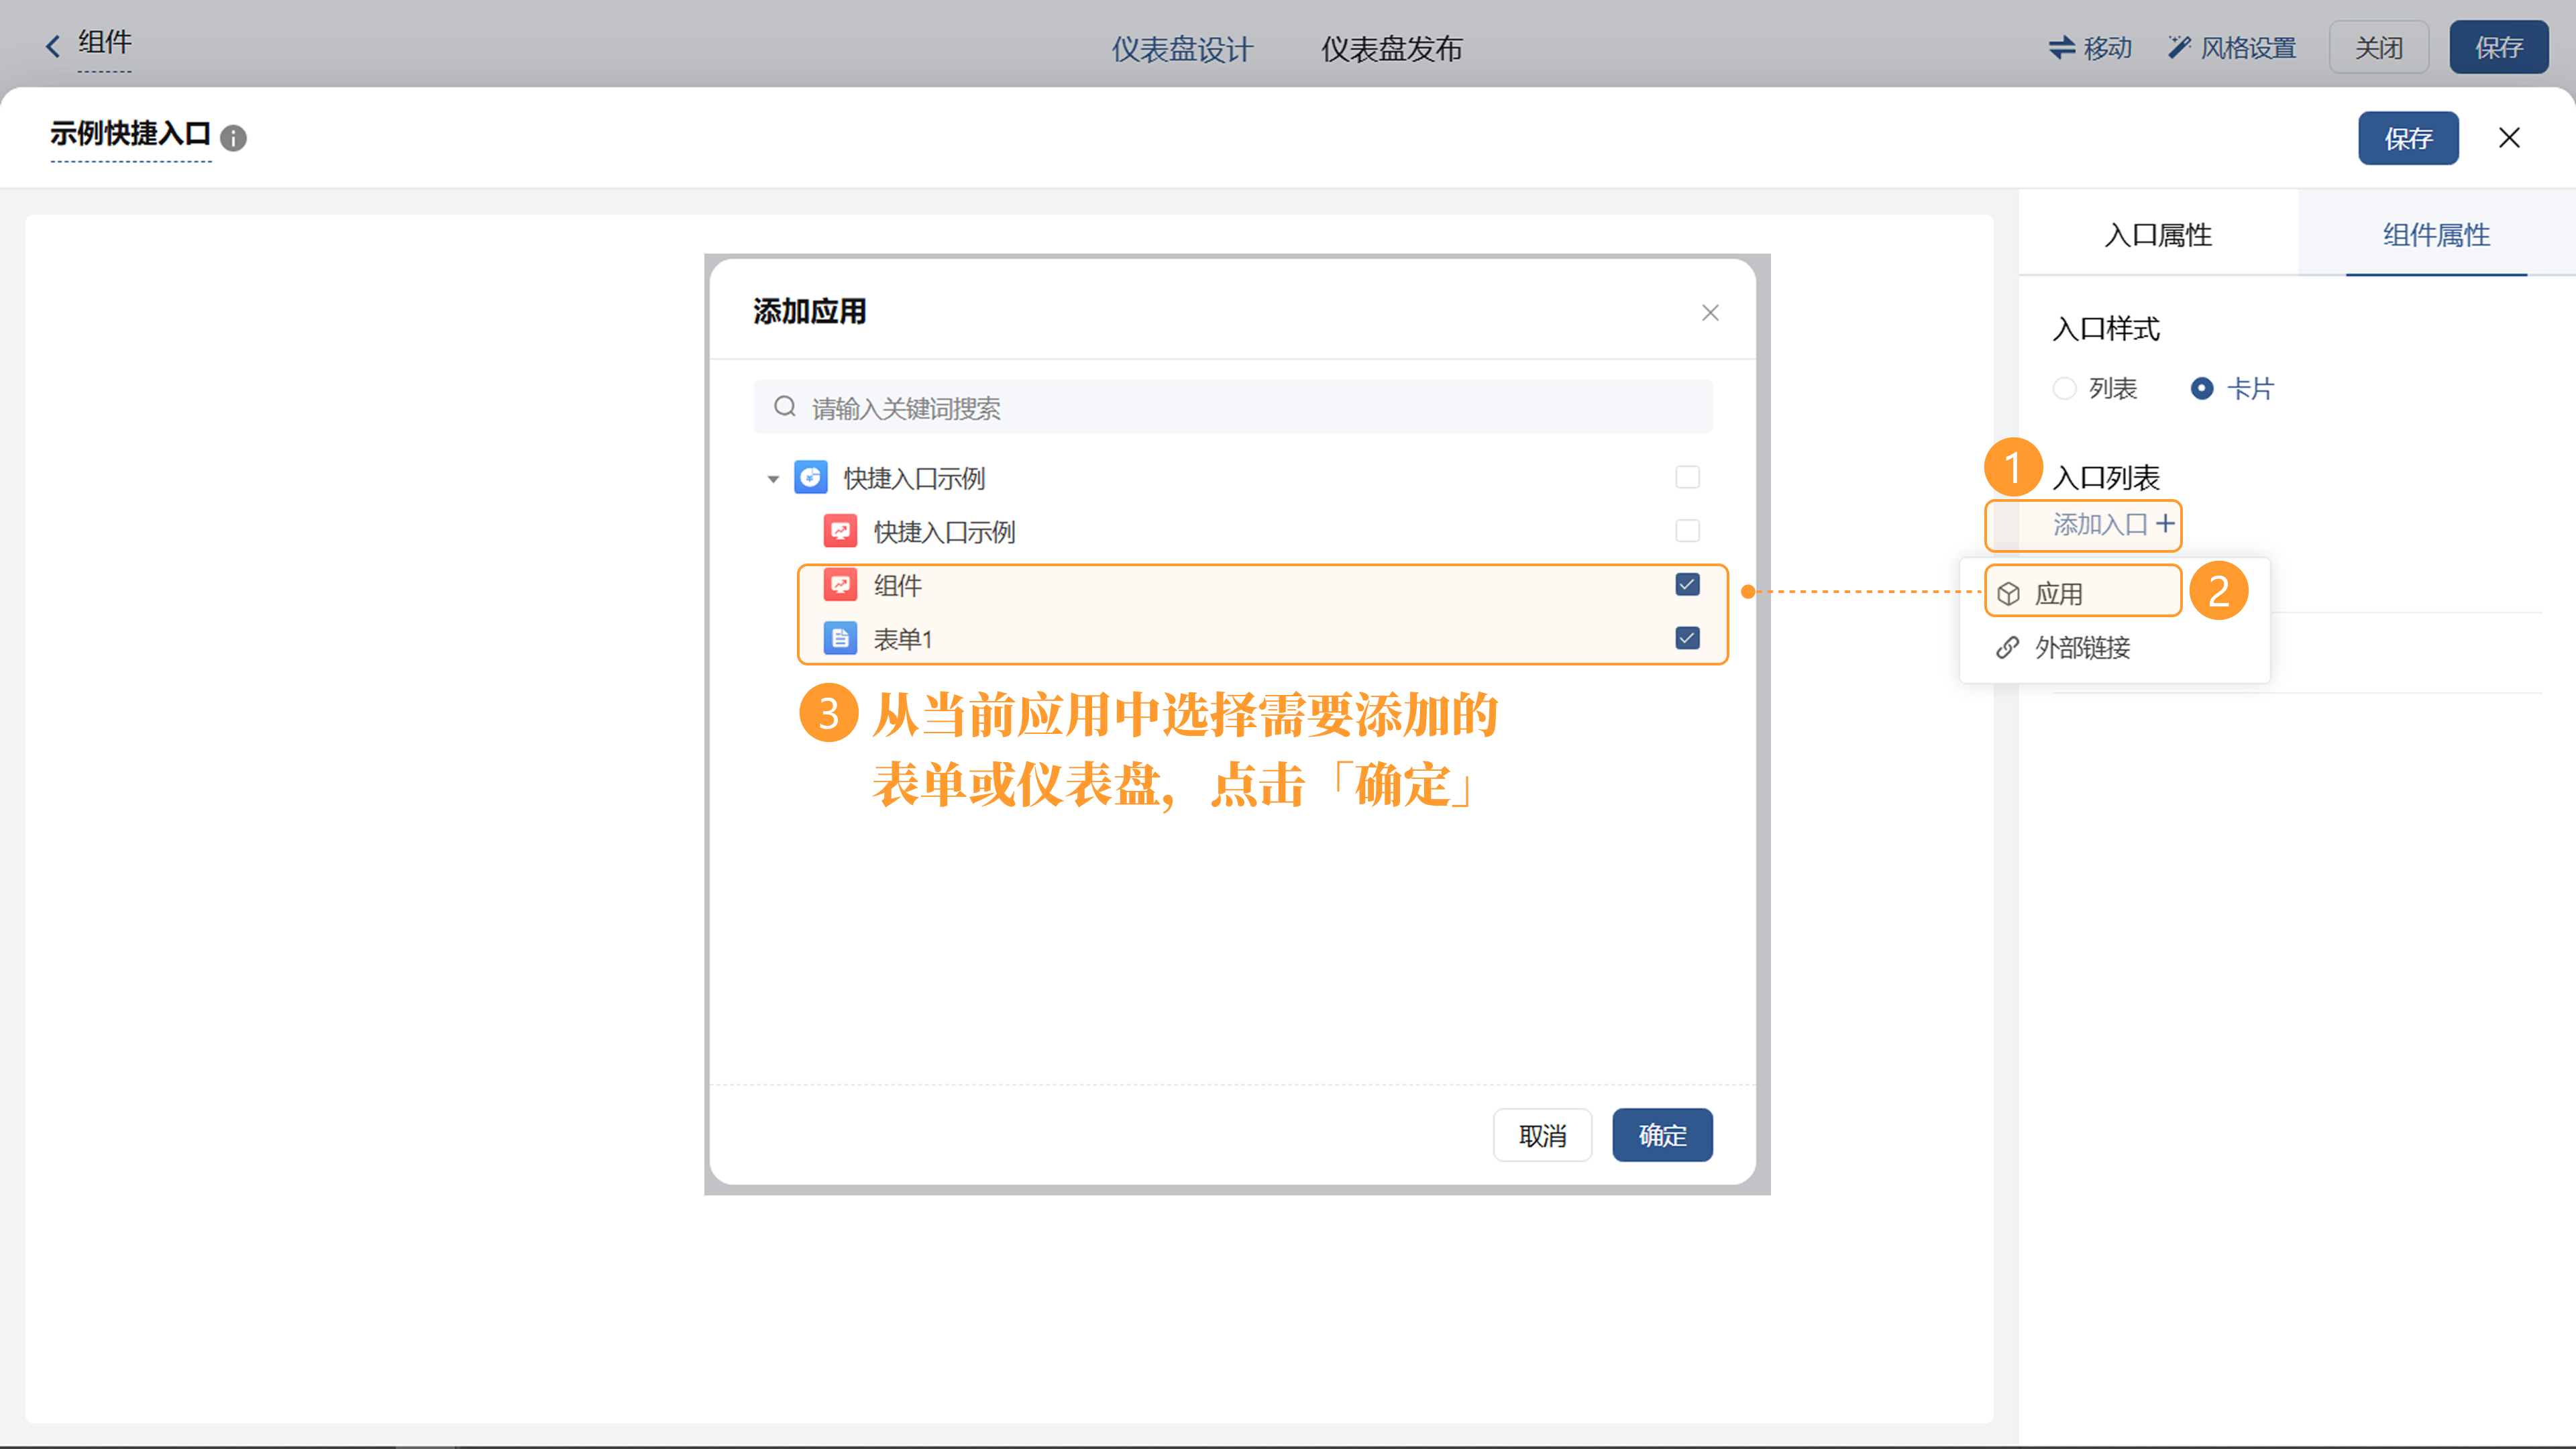The width and height of the screenshot is (2576, 1449).
Task: Select the 卡片 radio option
Action: pyautogui.click(x=2202, y=388)
